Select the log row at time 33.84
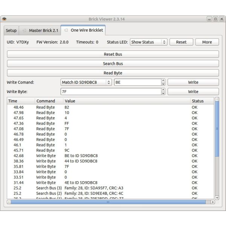 pos(110,172)
